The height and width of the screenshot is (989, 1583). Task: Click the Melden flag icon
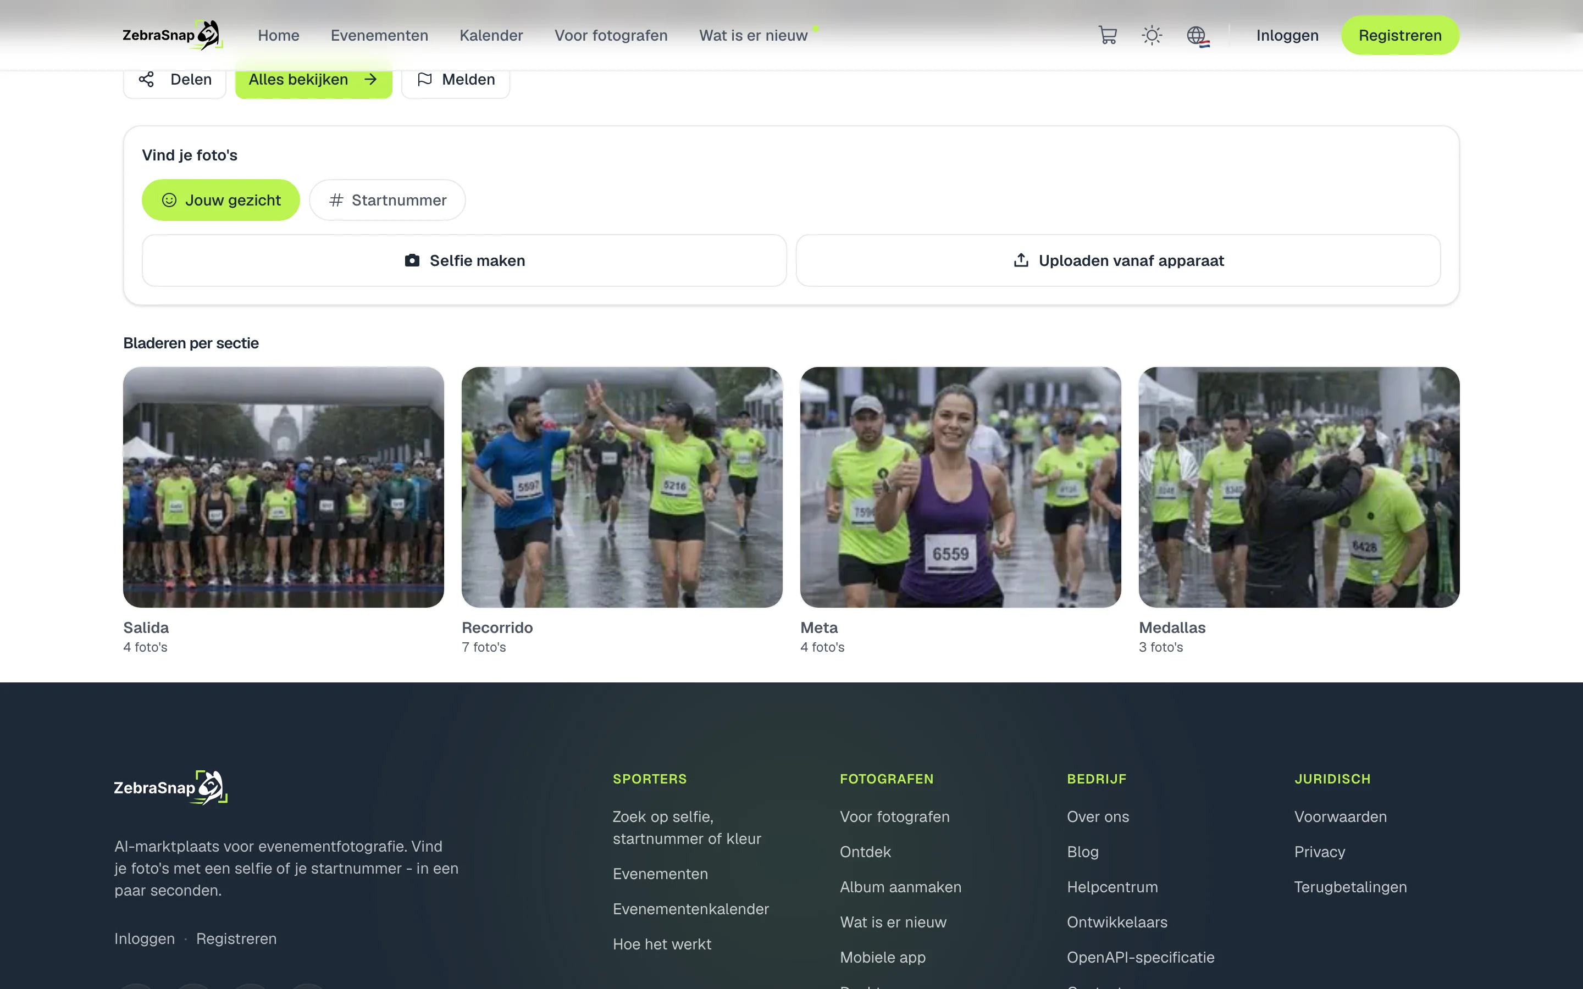pos(424,79)
